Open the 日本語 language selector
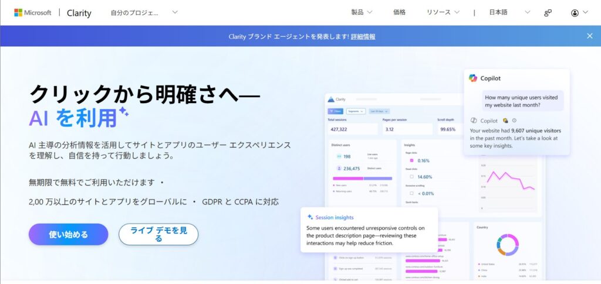The image size is (601, 284). (x=509, y=12)
